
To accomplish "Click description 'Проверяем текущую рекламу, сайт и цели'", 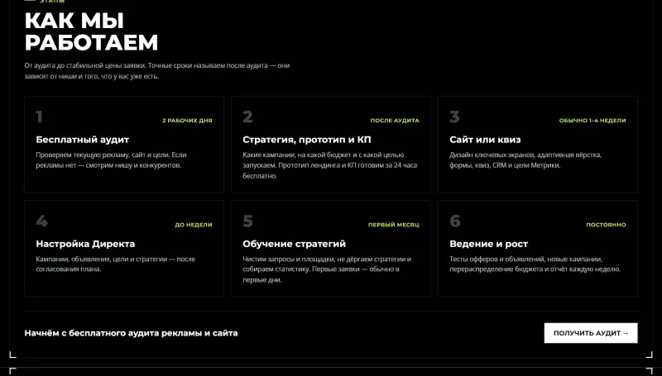I will click(x=111, y=159).
